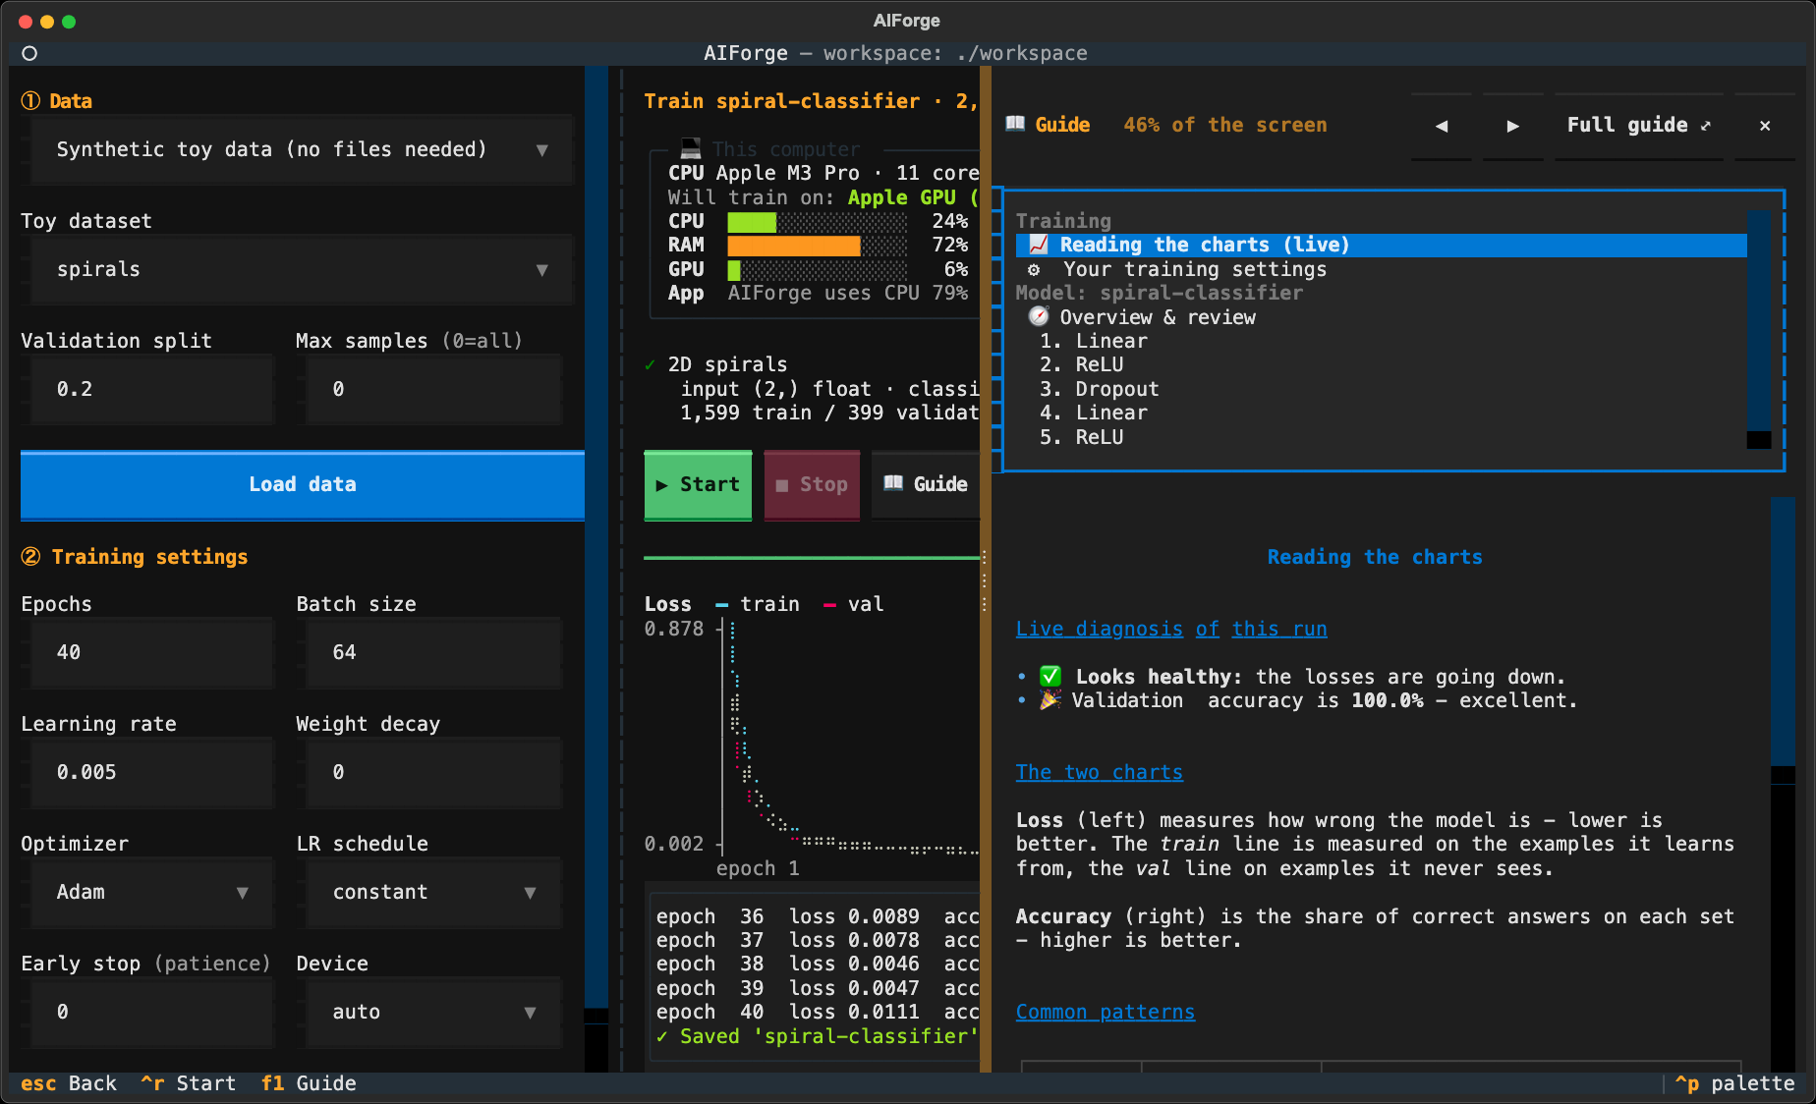Click the Max samples input field
The image size is (1816, 1104).
click(434, 389)
